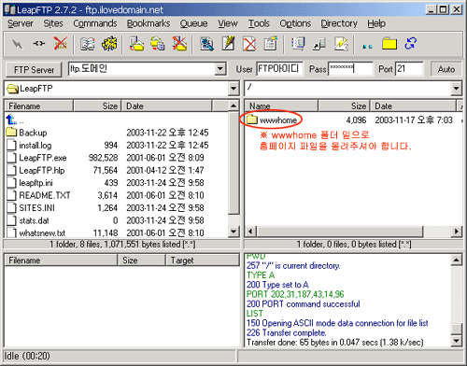467x366 pixels.
Task: Click the delete file red X page icon
Action: (x=249, y=44)
